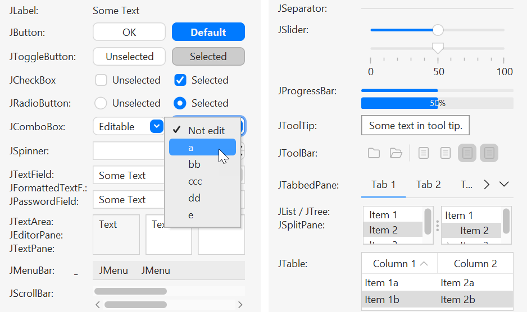Click the round JSlider thumb knob
This screenshot has height=312, width=527.
438,30
